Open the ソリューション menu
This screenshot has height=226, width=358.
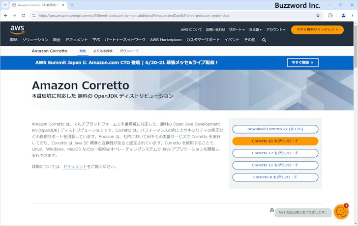pyautogui.click(x=35, y=40)
